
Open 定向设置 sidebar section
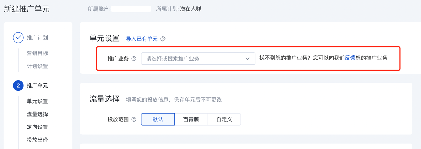pyautogui.click(x=37, y=127)
